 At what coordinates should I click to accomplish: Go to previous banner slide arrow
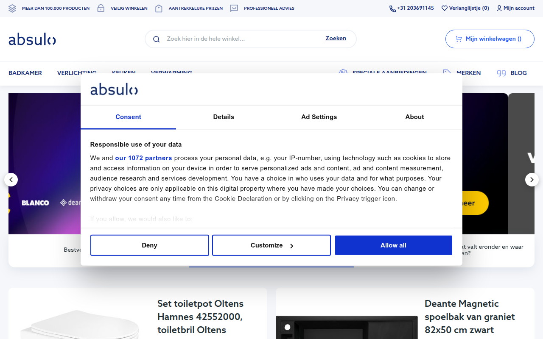pyautogui.click(x=11, y=180)
